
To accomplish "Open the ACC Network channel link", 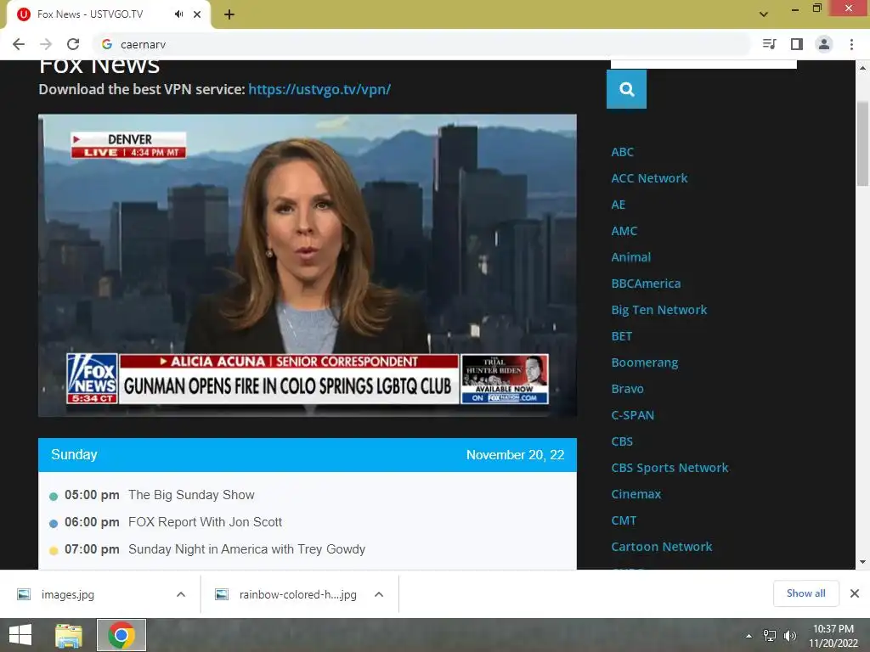I will (x=649, y=178).
